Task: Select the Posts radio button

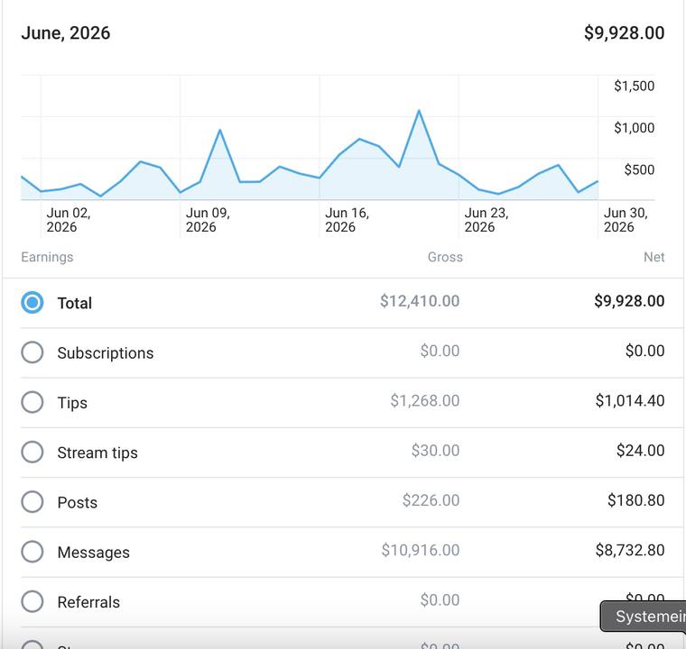Action: pyautogui.click(x=32, y=502)
